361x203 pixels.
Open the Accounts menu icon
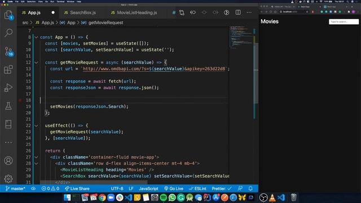(8, 161)
